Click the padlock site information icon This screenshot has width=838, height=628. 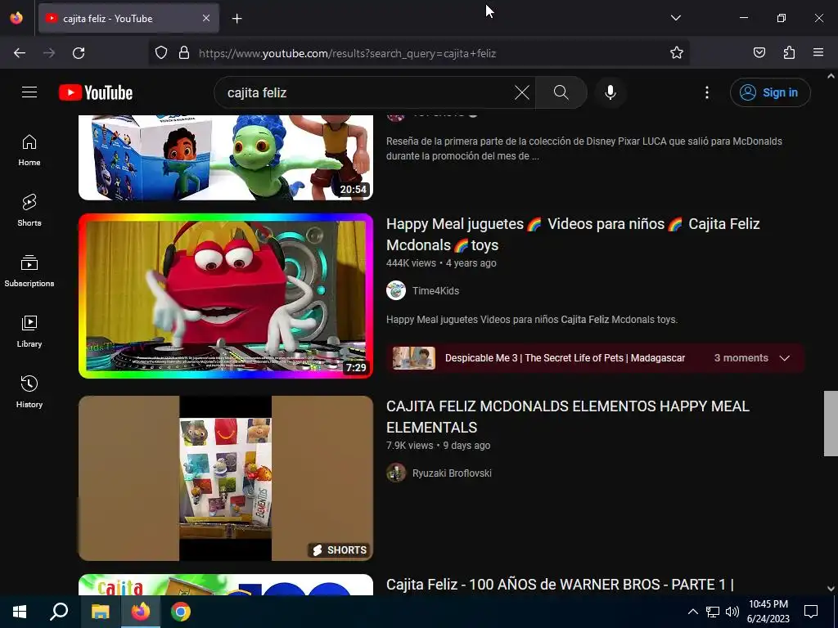[x=184, y=53]
